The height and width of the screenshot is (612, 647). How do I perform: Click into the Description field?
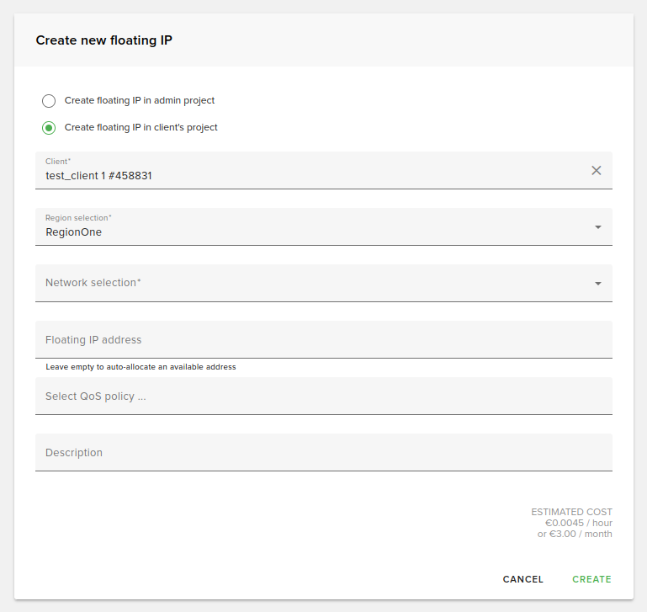tap(323, 453)
